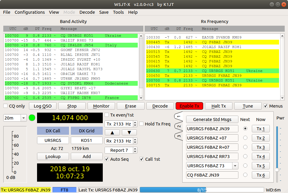288x193 pixels.
Task: Open the Help menu
Action: coord(133,12)
